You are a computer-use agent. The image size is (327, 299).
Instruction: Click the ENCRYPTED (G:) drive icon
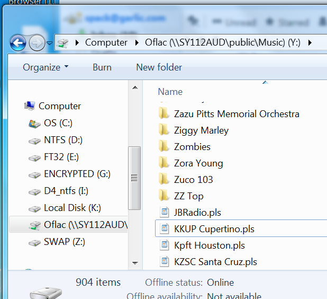(x=34, y=175)
